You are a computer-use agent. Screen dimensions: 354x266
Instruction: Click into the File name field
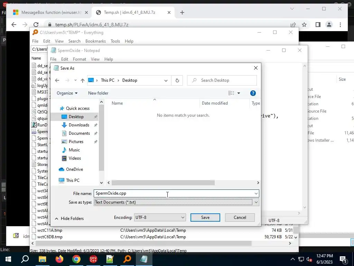[174, 193]
